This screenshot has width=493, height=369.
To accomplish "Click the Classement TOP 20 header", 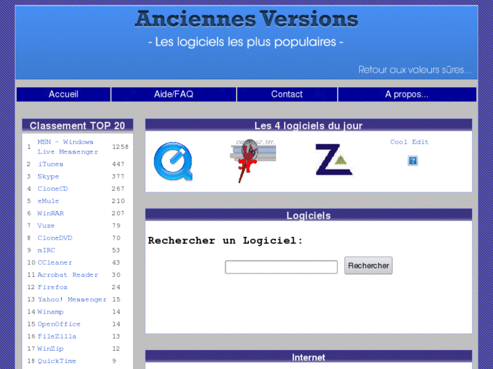I will pos(77,126).
